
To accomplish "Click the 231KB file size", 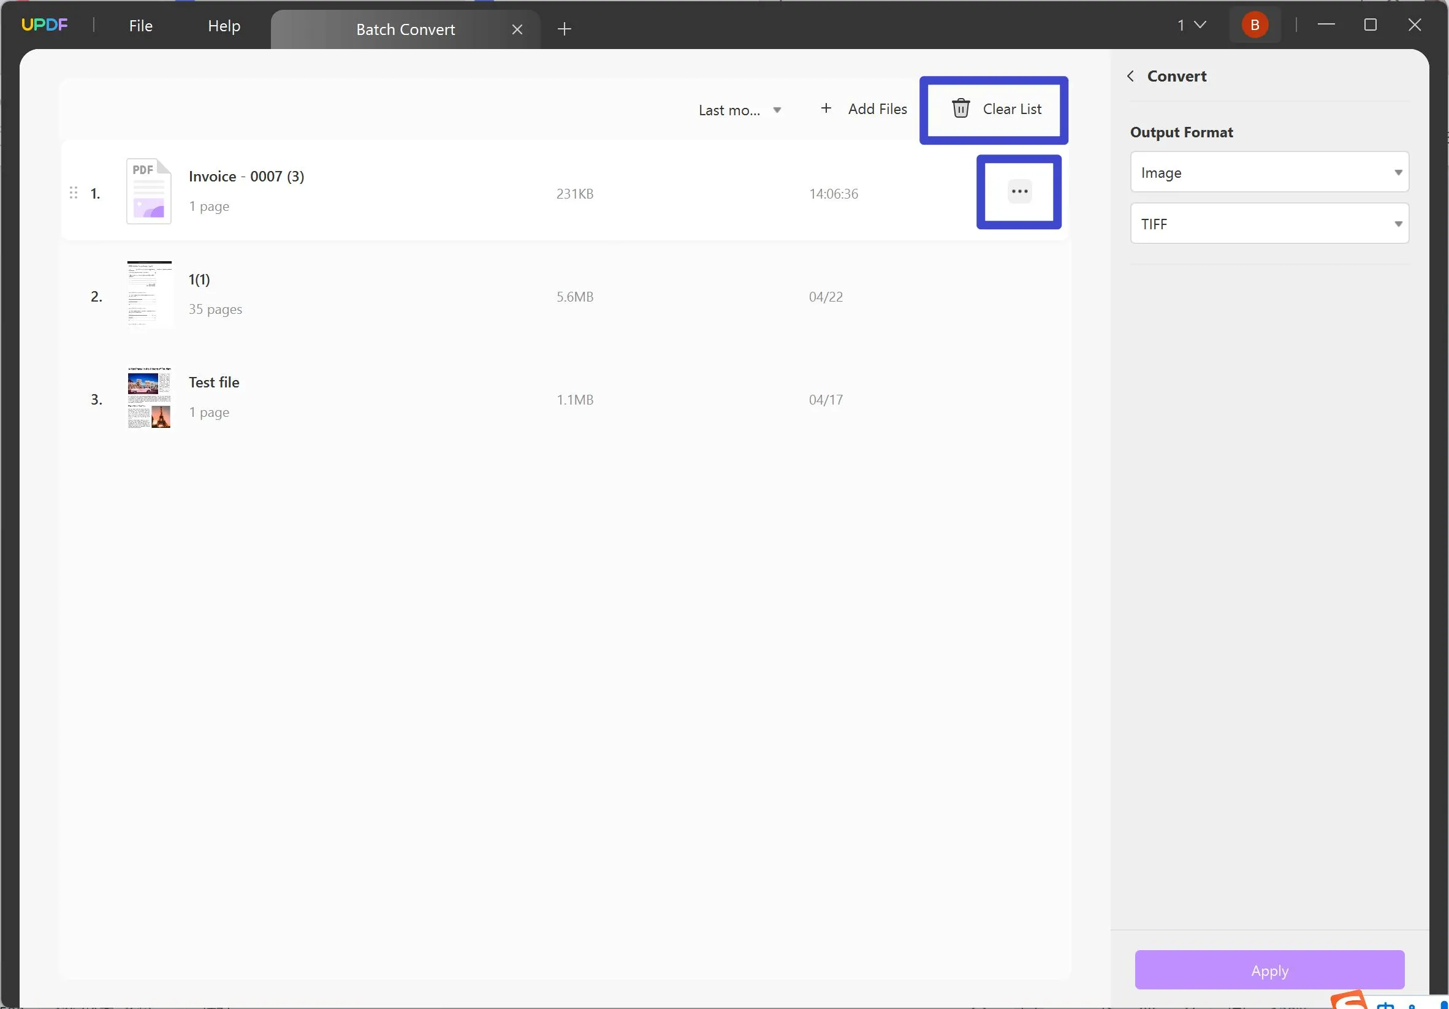I will (x=574, y=194).
